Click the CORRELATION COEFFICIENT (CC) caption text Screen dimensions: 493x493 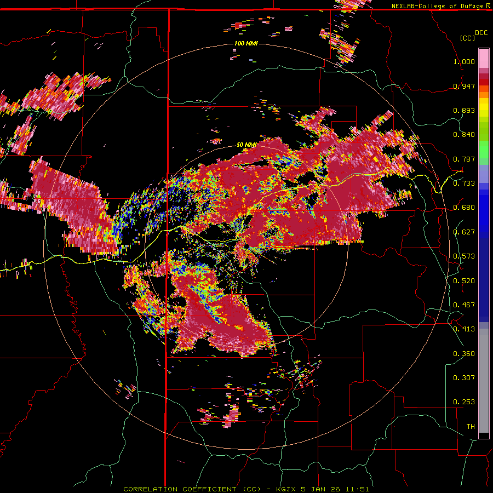[192, 489]
